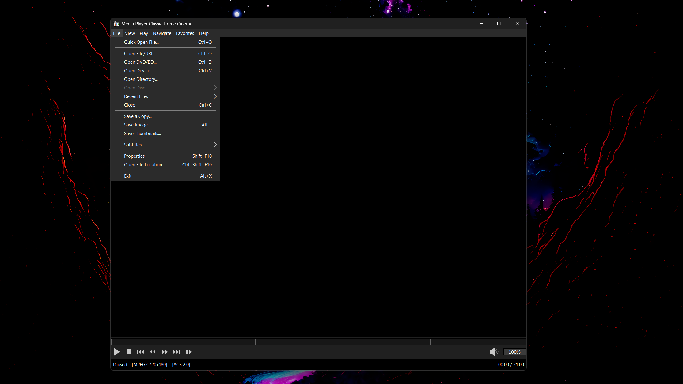Click the Play button in the control bar
The height and width of the screenshot is (384, 683).
pos(117,352)
